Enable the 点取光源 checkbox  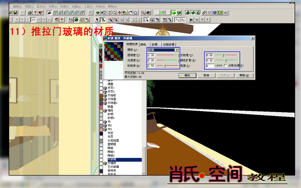coord(226,66)
